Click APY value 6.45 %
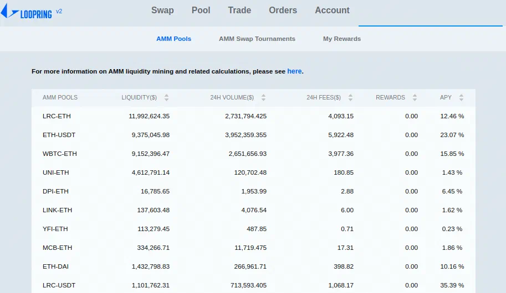Image resolution: width=506 pixels, height=293 pixels. [452, 191]
